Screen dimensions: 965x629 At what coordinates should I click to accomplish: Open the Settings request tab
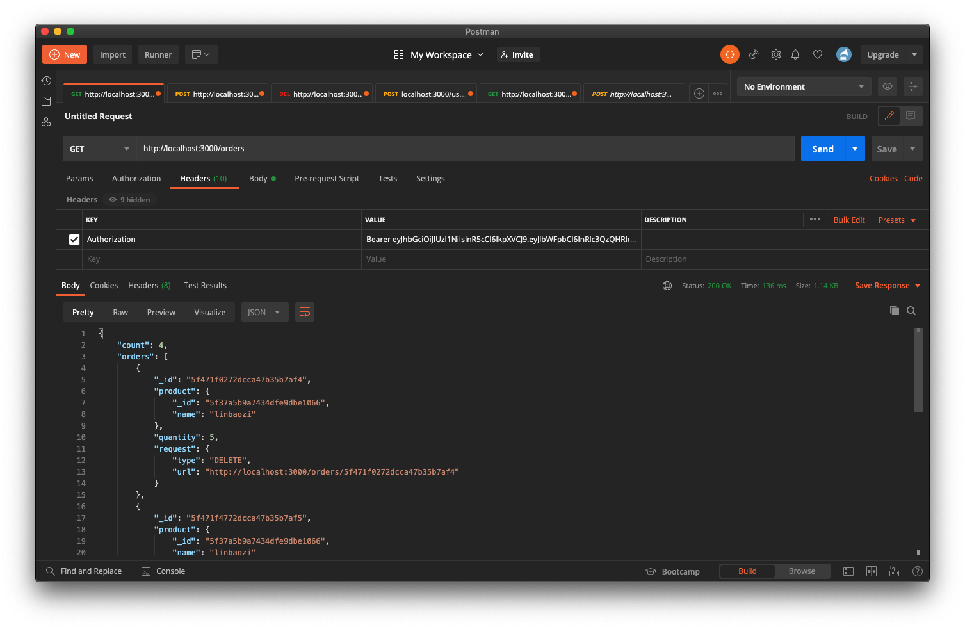(x=430, y=179)
